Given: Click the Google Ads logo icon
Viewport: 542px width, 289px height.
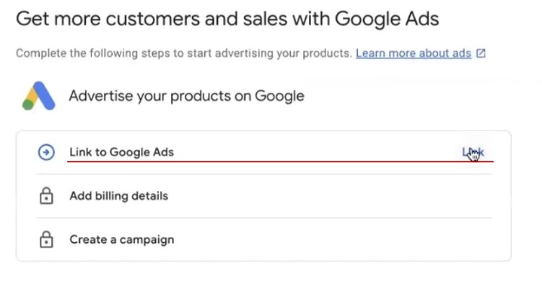Looking at the screenshot, I should click(38, 97).
